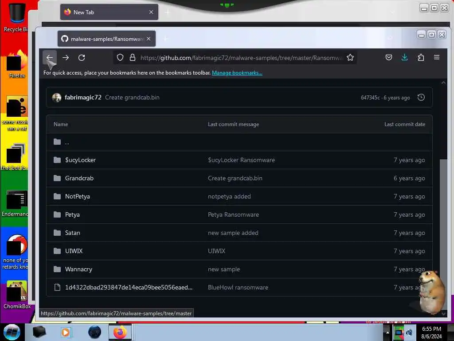The height and width of the screenshot is (341, 454).
Task: Click the taskbar clock showing 6:55 PM
Action: pos(431,332)
